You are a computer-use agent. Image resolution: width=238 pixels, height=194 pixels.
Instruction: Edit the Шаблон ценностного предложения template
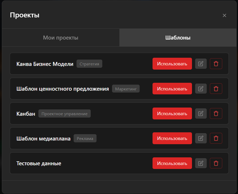coord(201,89)
